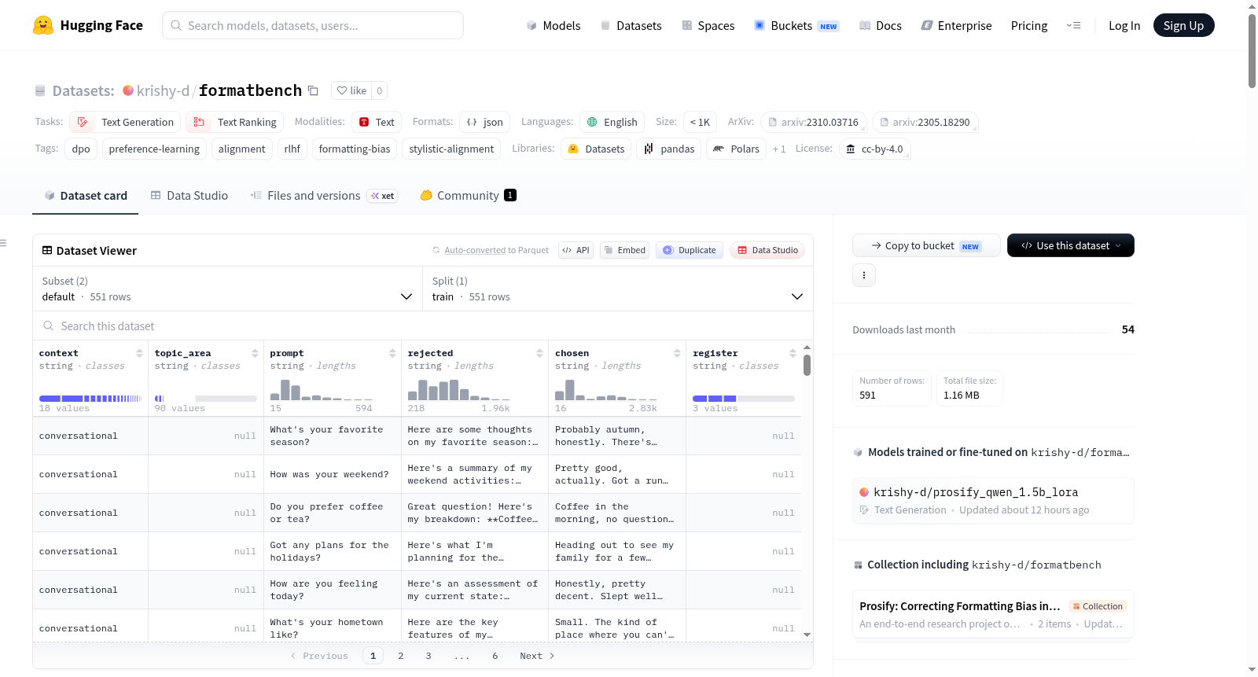Go to the Next results page
1258x677 pixels.
pos(537,656)
